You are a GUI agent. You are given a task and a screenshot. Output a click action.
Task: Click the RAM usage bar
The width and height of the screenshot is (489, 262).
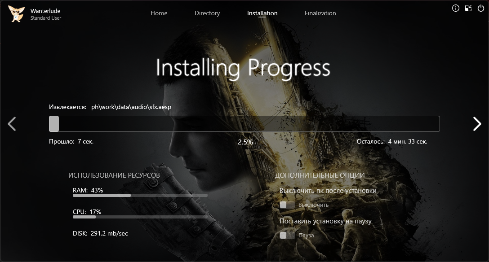coord(140,196)
